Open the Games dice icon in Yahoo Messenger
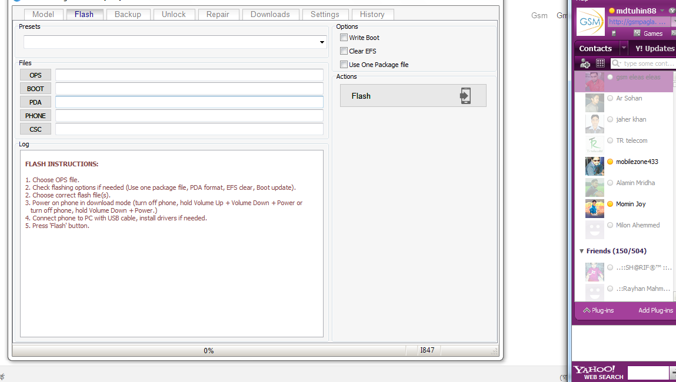Image resolution: width=676 pixels, height=382 pixels. pos(637,33)
